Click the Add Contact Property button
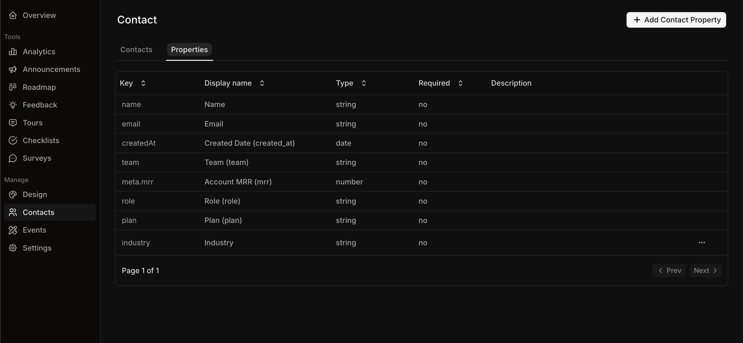Image resolution: width=743 pixels, height=343 pixels. pos(676,20)
